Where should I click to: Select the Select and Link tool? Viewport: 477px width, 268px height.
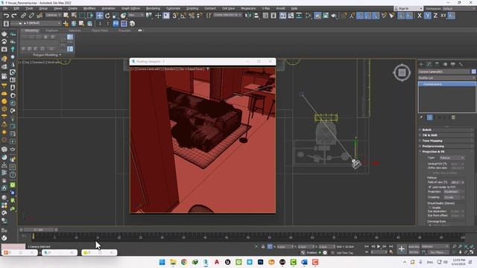(23, 15)
